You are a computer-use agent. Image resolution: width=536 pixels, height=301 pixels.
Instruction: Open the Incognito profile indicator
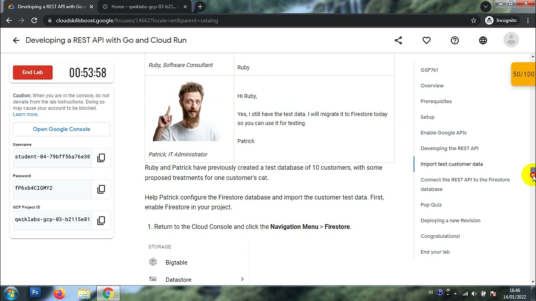(x=501, y=20)
